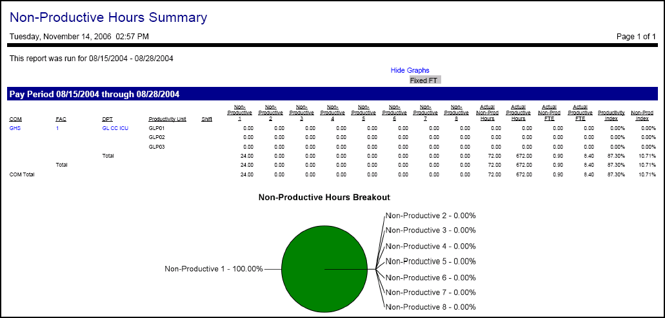665x318 pixels.
Task: Click the Shift column header
Action: coord(206,119)
